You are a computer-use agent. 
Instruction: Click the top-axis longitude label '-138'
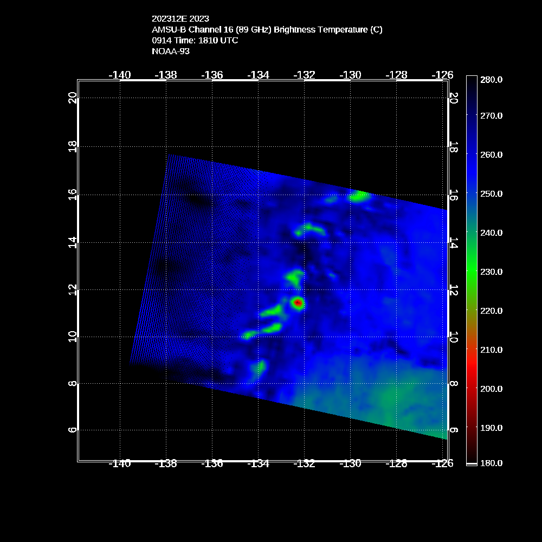(x=166, y=75)
